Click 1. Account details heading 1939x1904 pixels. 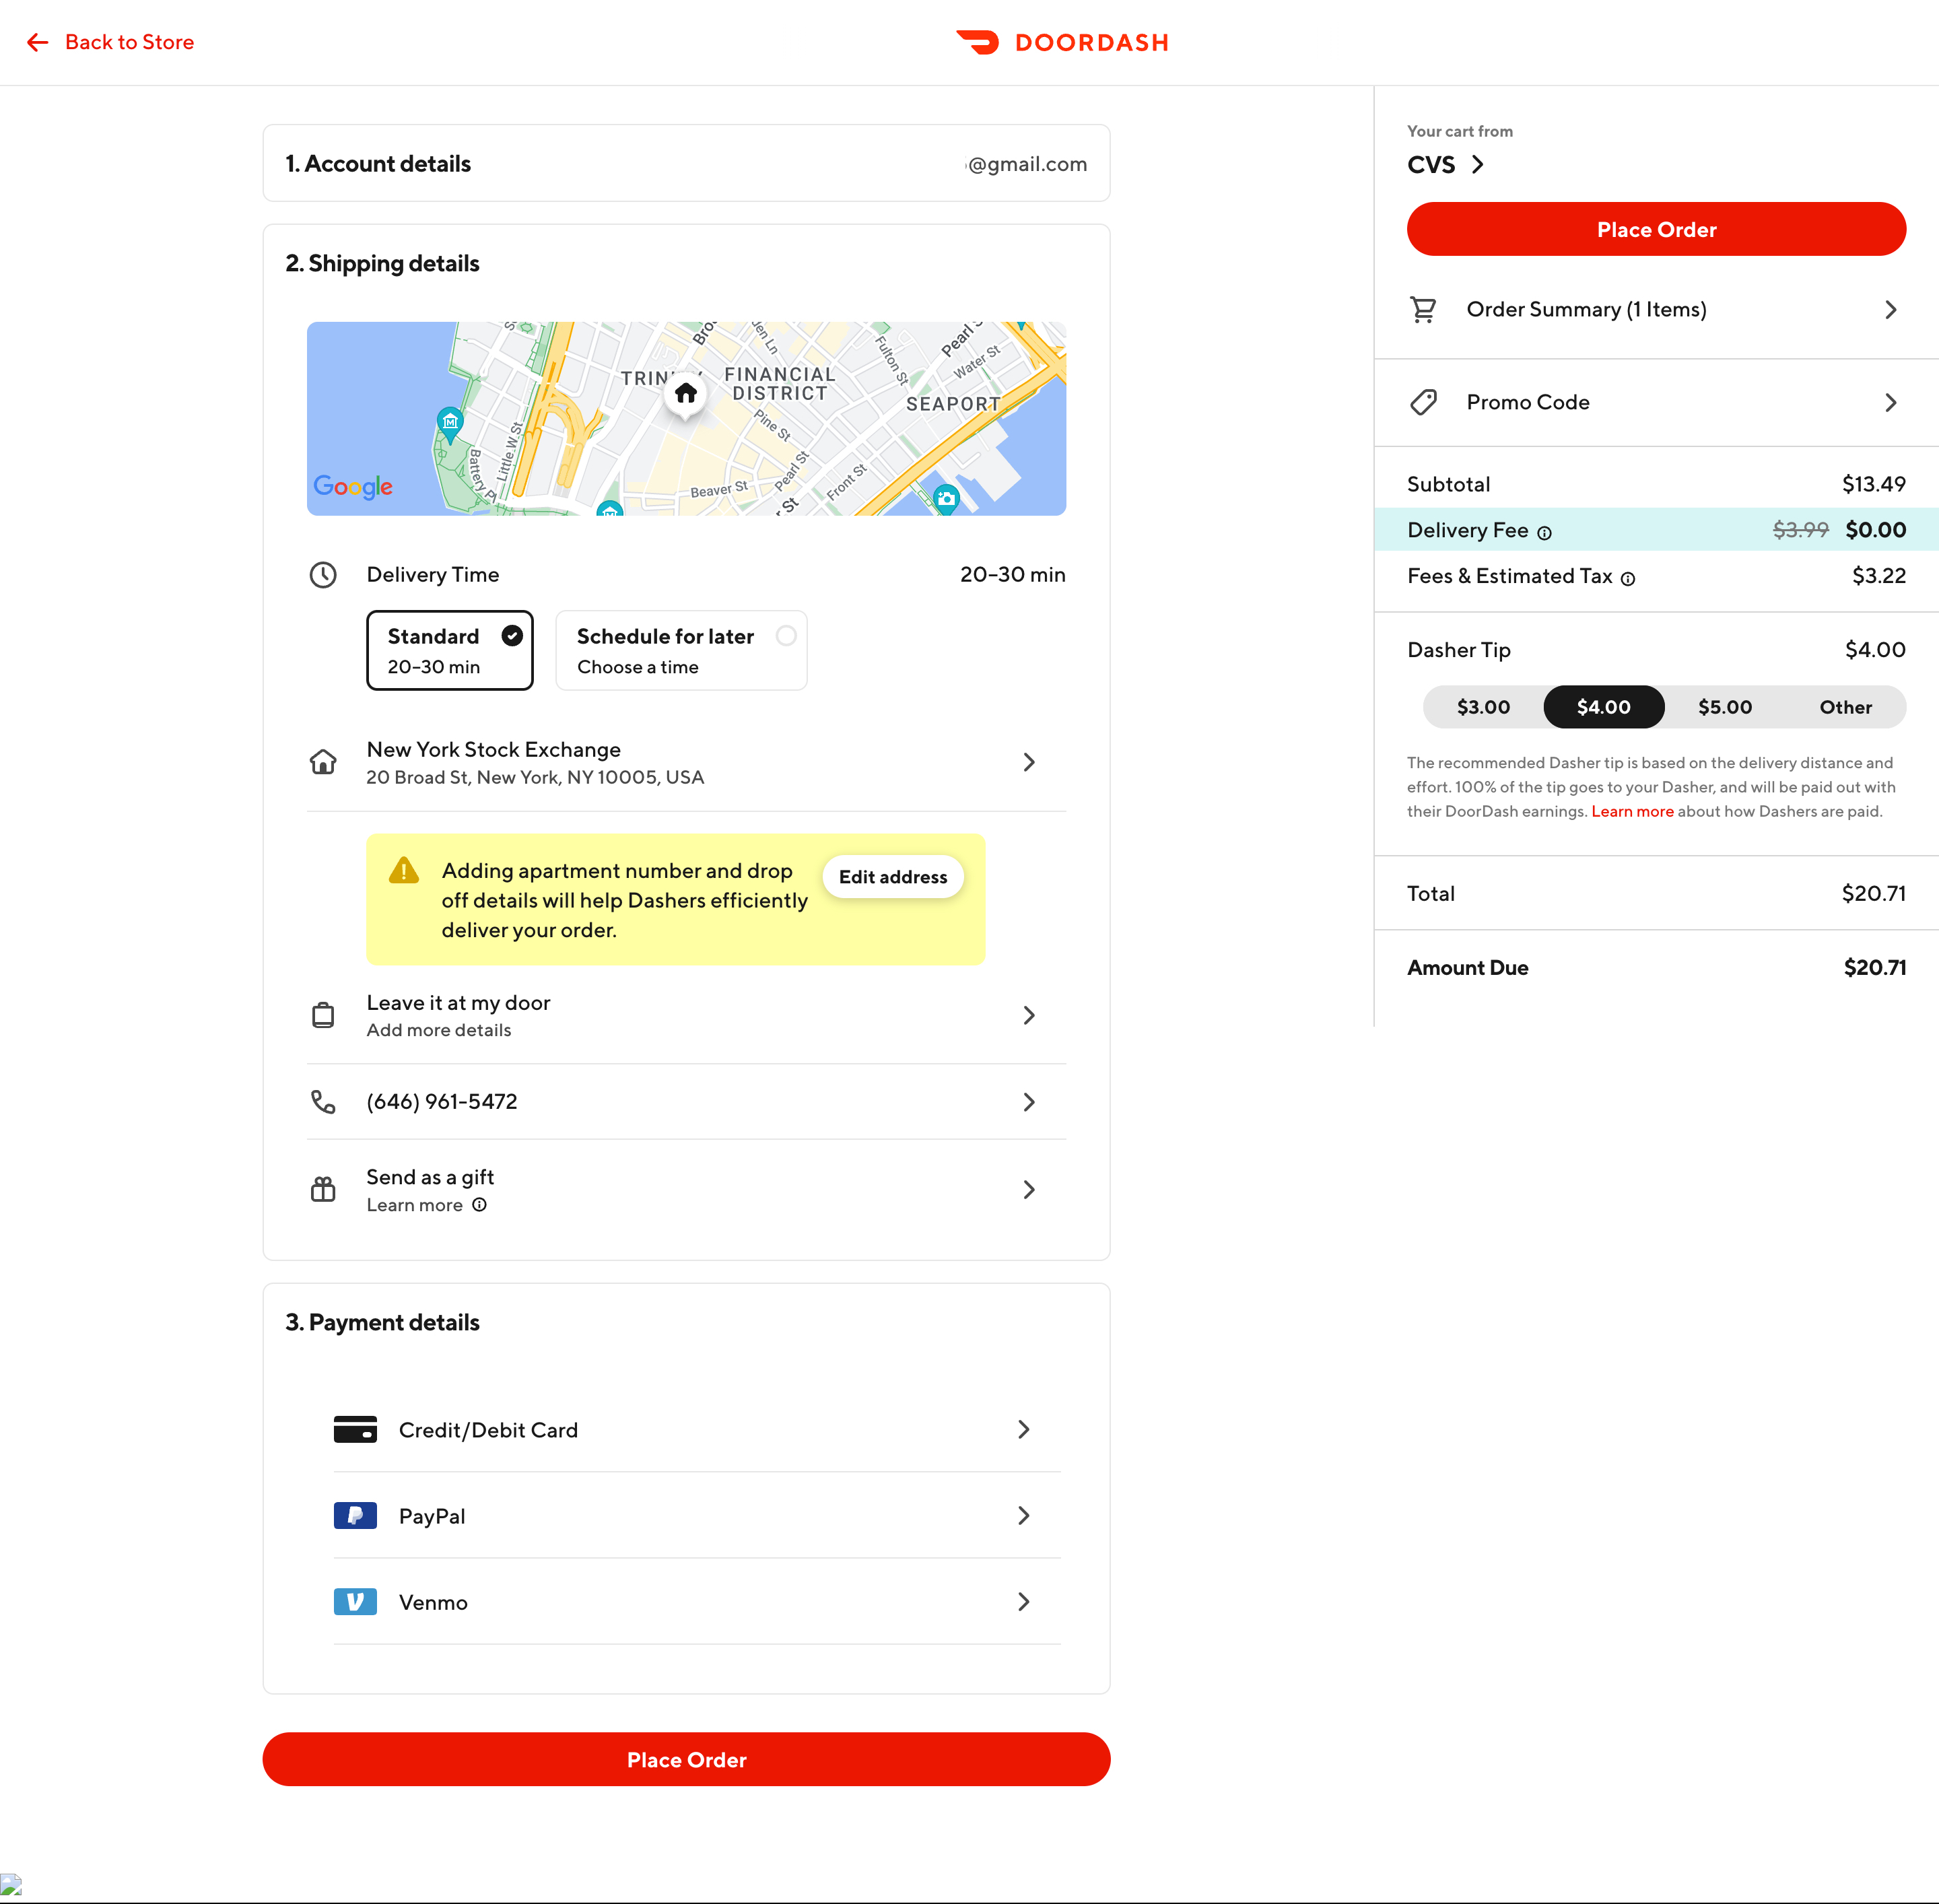[x=378, y=164]
